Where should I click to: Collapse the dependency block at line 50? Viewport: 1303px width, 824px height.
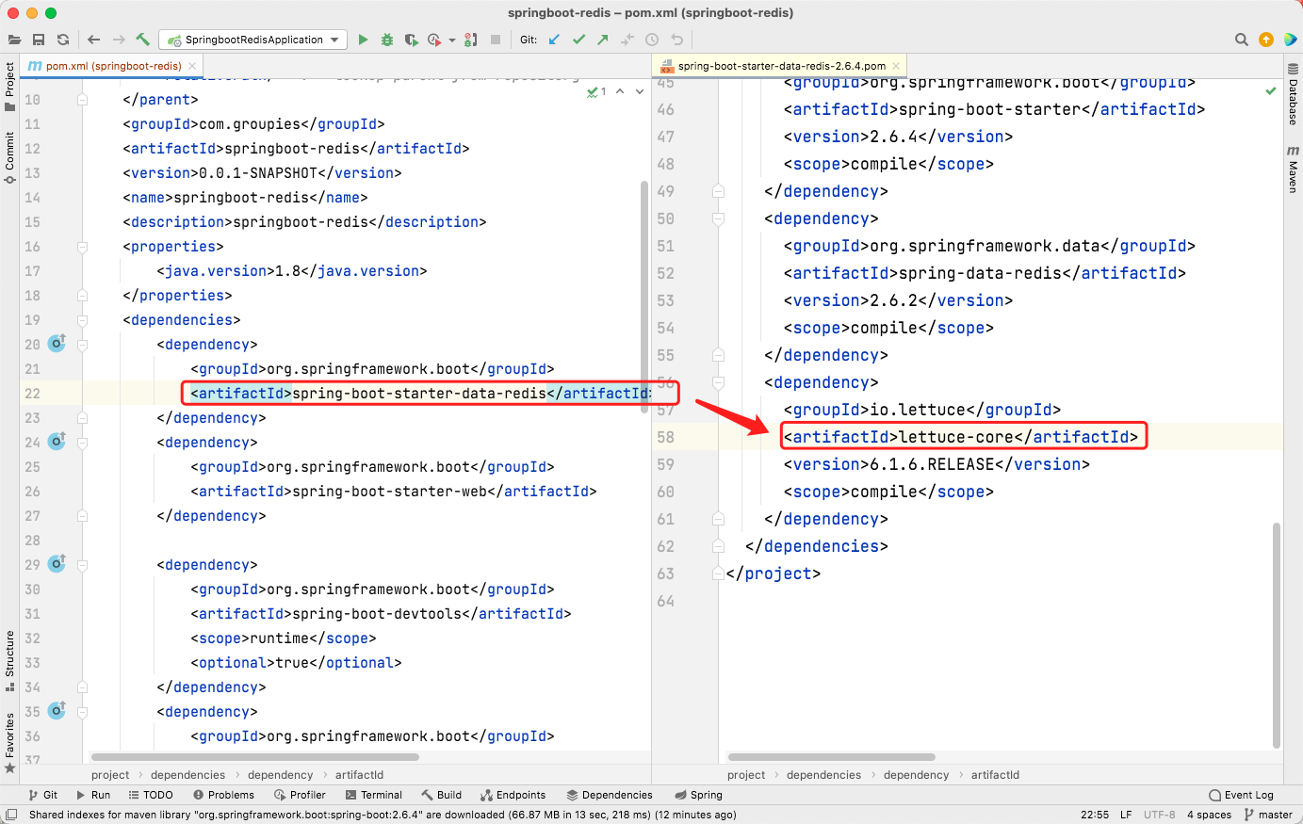(718, 218)
